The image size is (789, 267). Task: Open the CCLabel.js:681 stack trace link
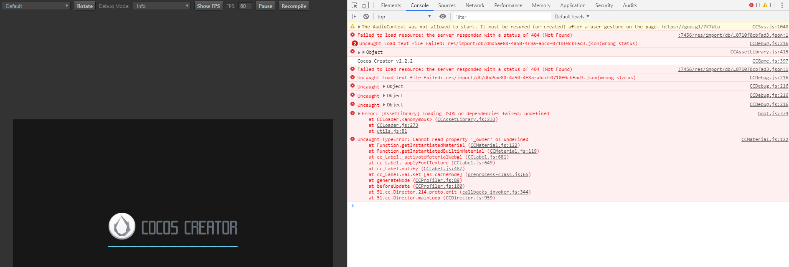point(487,157)
